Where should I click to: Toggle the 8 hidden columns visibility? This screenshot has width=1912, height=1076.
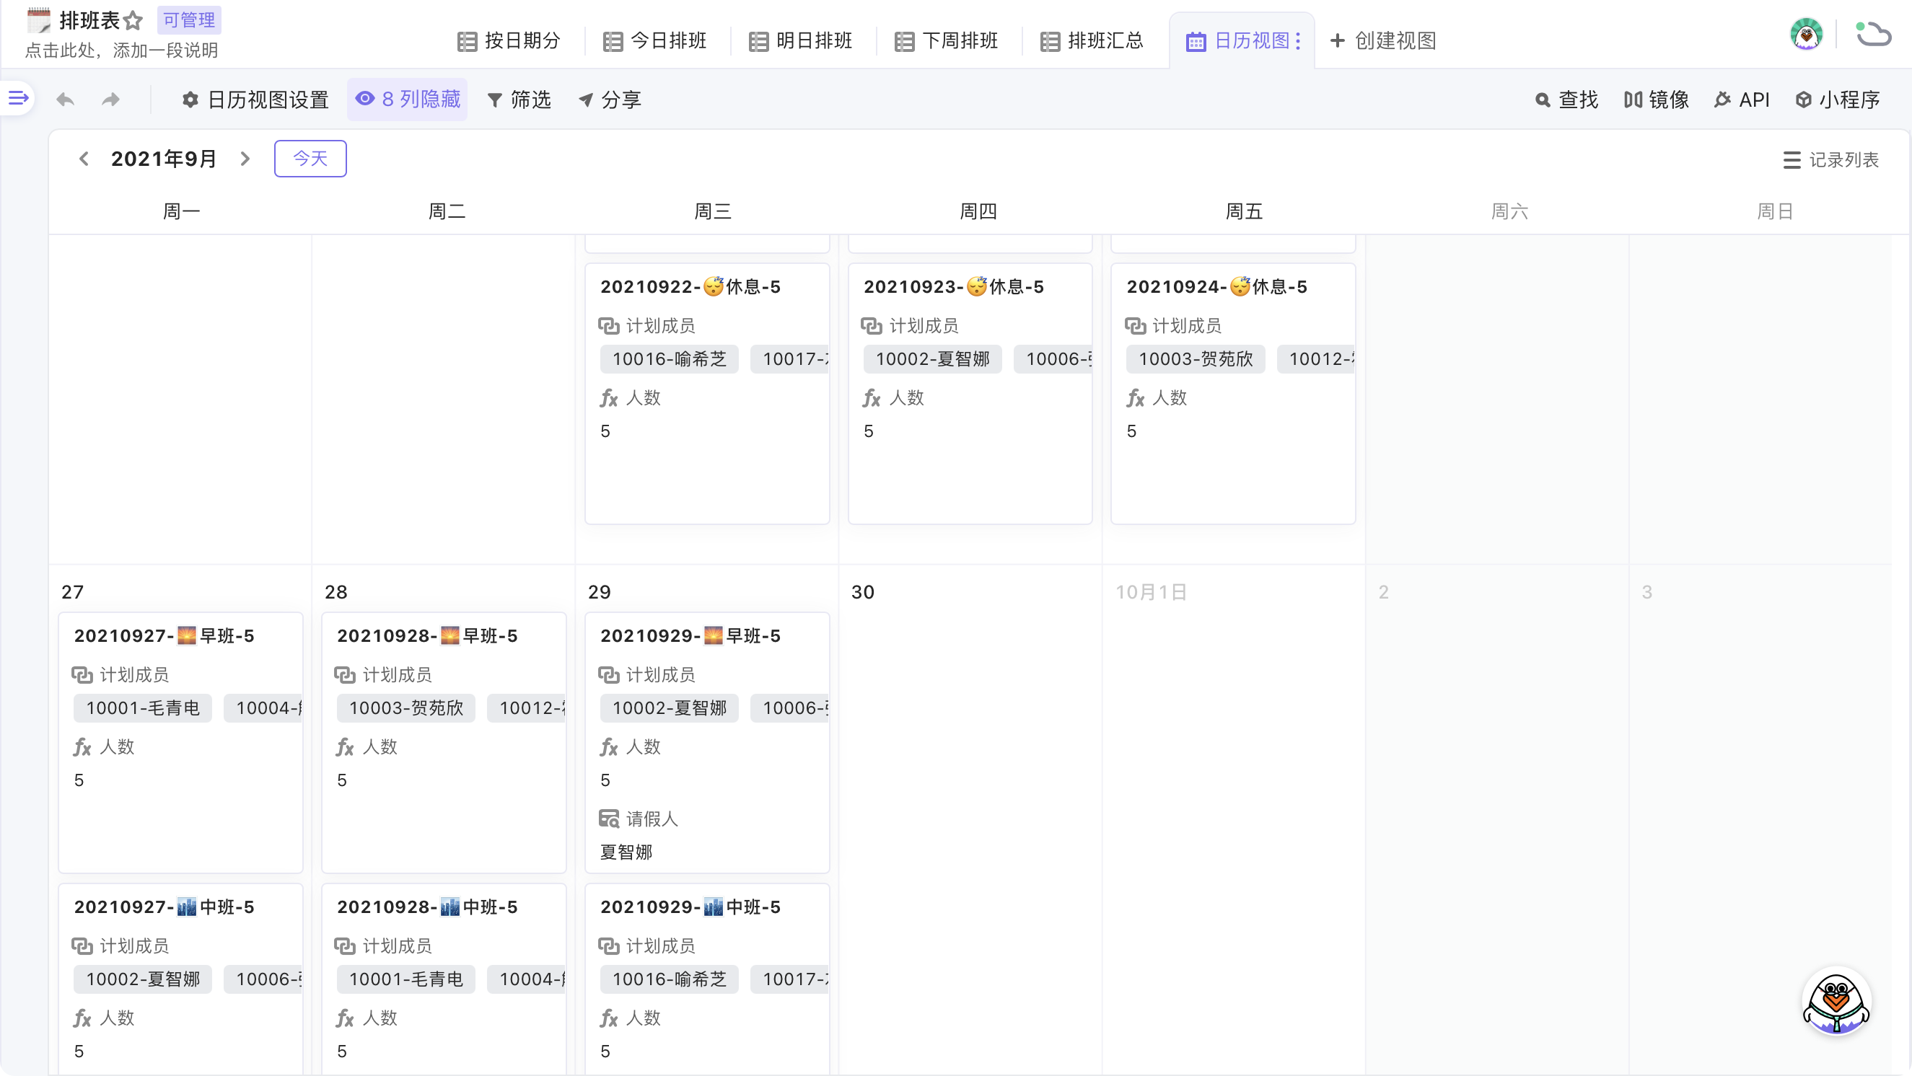[408, 100]
